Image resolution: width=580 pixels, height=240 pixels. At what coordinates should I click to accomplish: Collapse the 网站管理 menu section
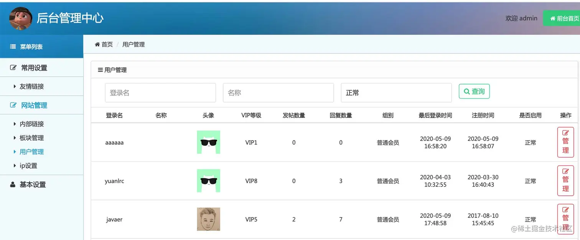41,105
